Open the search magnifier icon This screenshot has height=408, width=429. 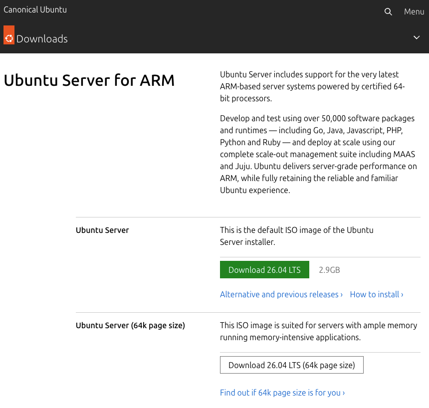point(388,12)
